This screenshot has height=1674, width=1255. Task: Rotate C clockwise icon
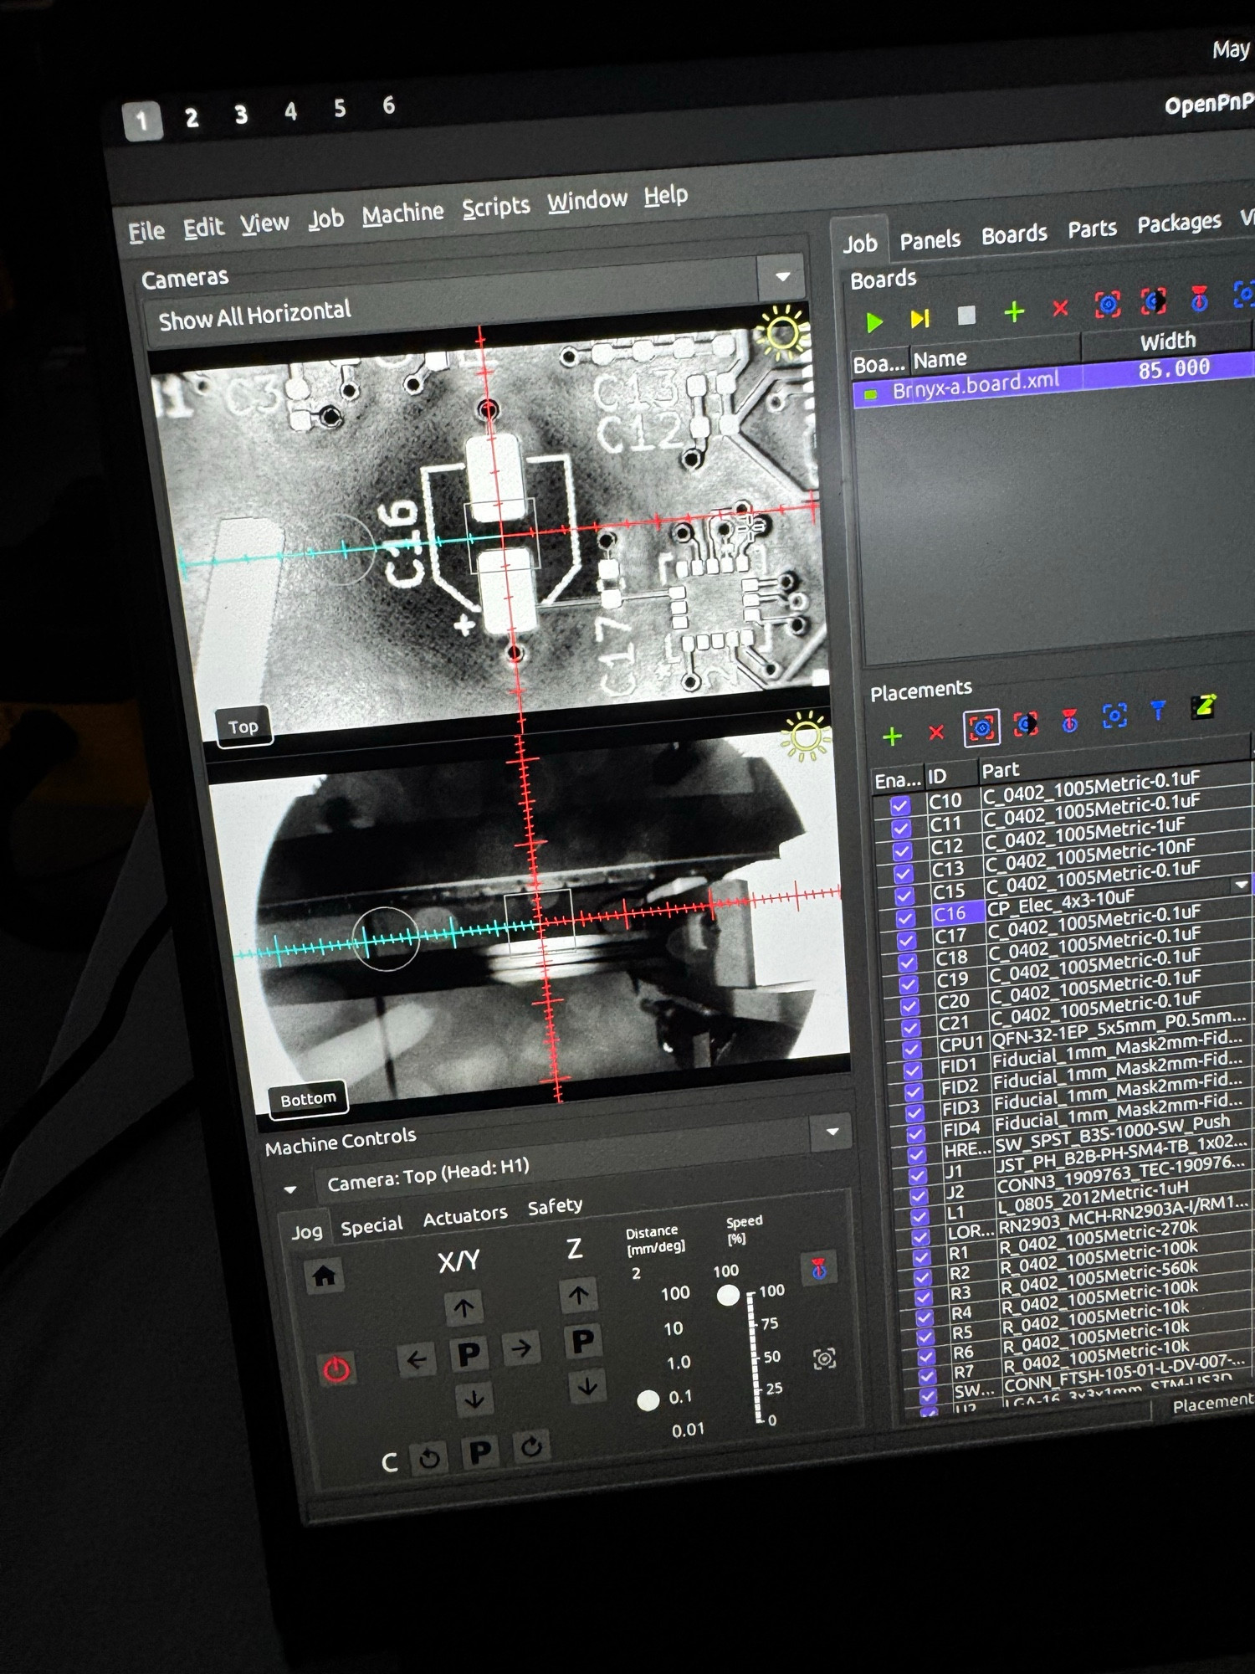(x=532, y=1446)
